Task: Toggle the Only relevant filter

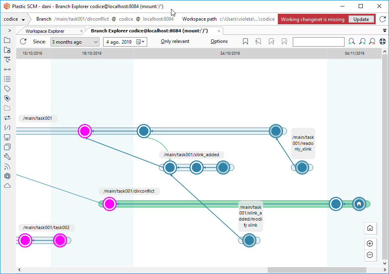Action: pos(175,41)
